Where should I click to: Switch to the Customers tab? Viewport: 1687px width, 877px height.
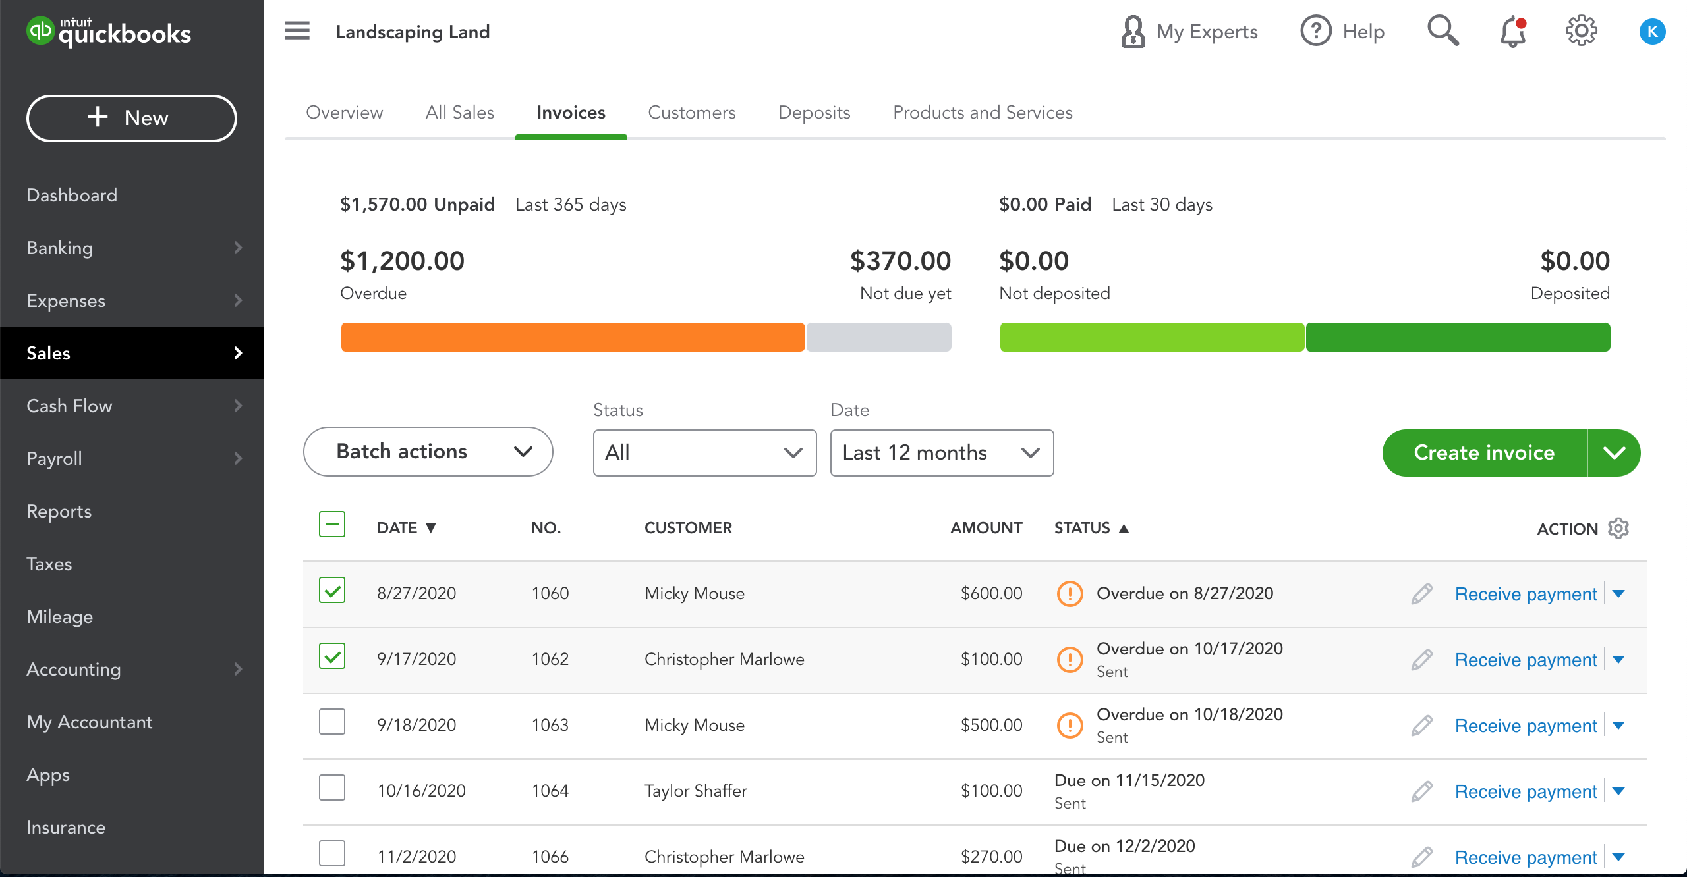(x=691, y=113)
